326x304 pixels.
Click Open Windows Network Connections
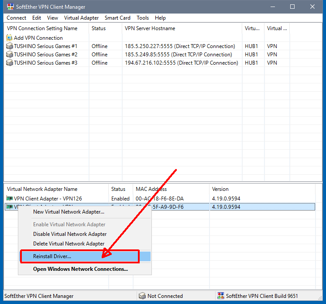pos(80,269)
